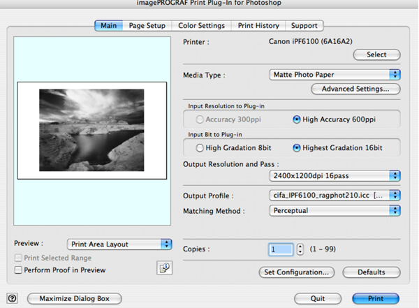This screenshot has height=308, width=419.
Task: Switch to the Main tab
Action: point(108,26)
